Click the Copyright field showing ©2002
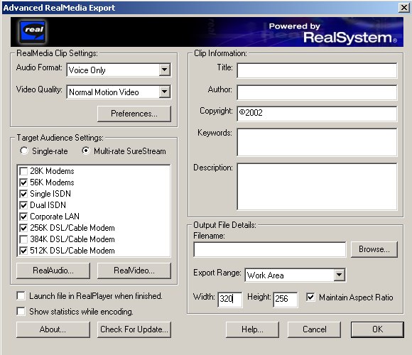 (317, 114)
